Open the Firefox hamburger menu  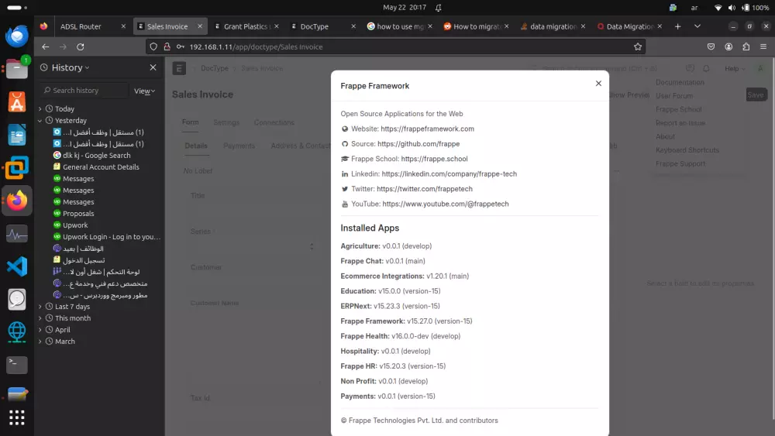(x=763, y=46)
